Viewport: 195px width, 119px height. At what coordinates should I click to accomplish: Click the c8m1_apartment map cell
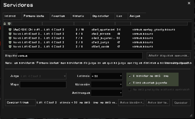(103, 29)
